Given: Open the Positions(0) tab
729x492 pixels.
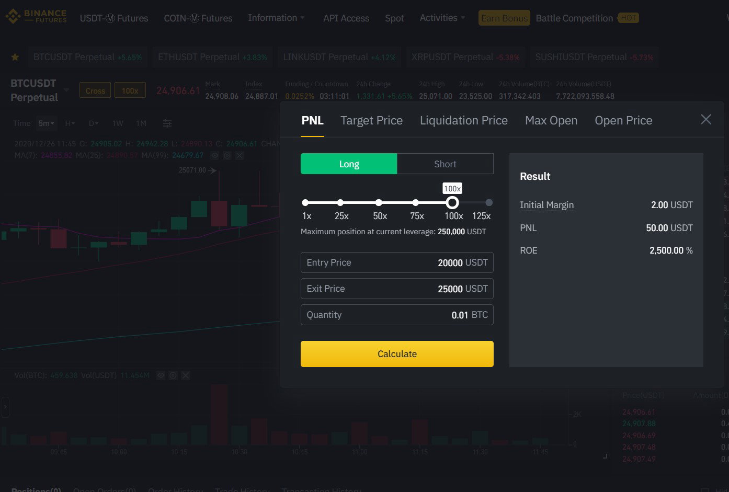Looking at the screenshot, I should click(x=36, y=489).
